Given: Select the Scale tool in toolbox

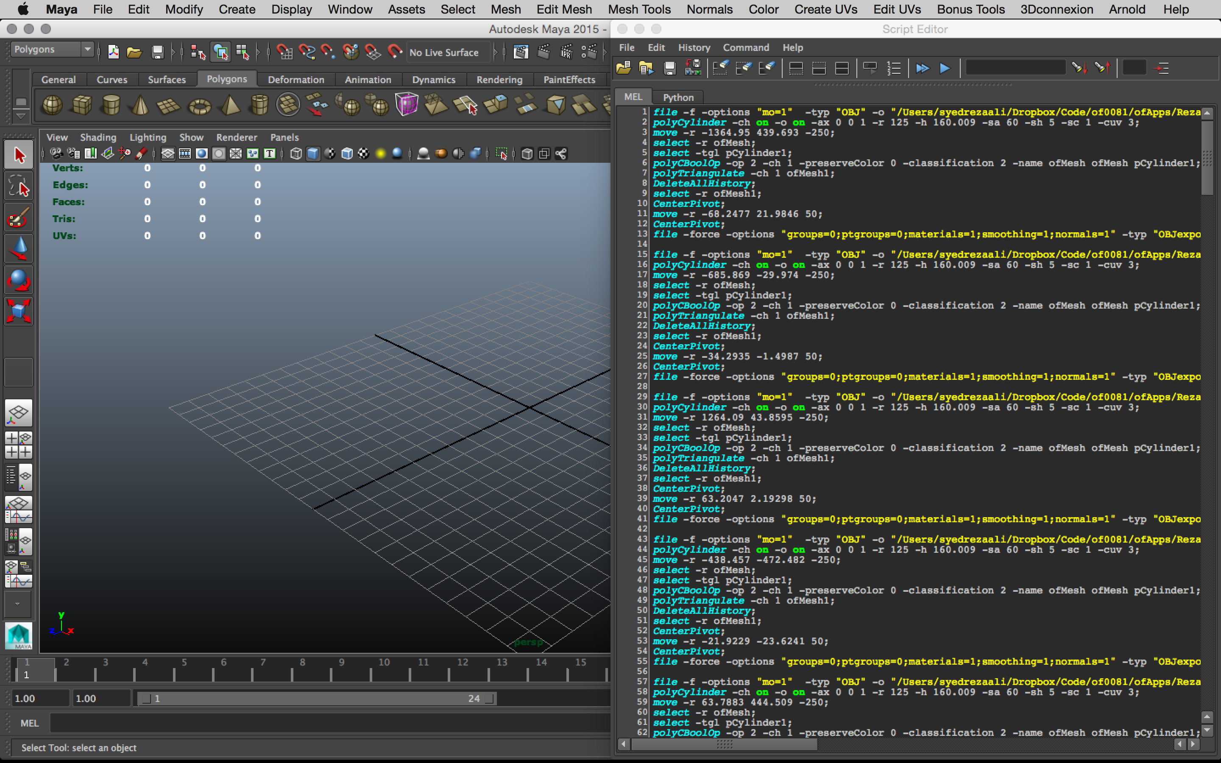Looking at the screenshot, I should [19, 311].
